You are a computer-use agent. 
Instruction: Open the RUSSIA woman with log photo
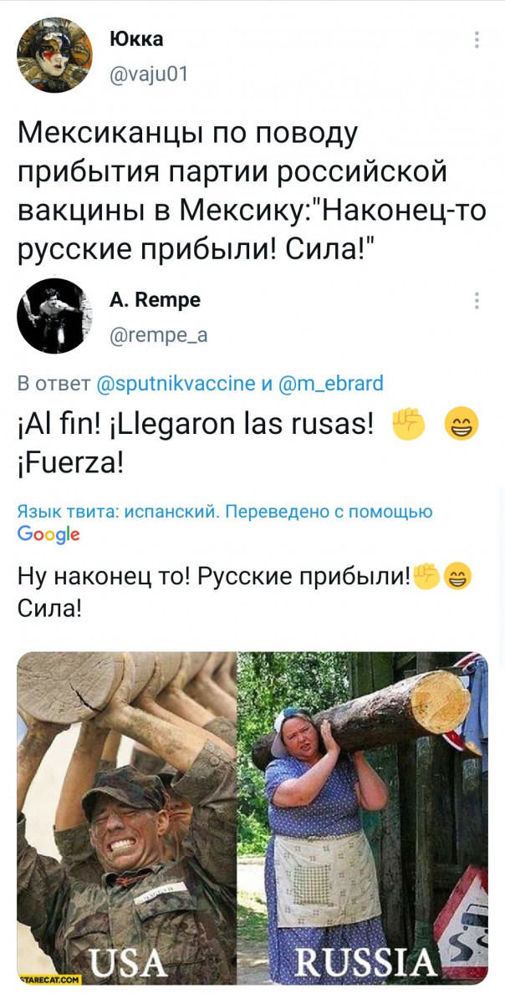click(362, 817)
